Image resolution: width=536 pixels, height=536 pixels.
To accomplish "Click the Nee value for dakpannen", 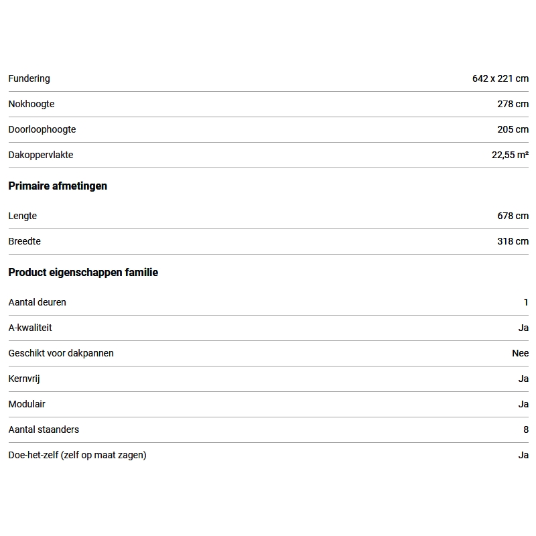I will pos(520,353).
